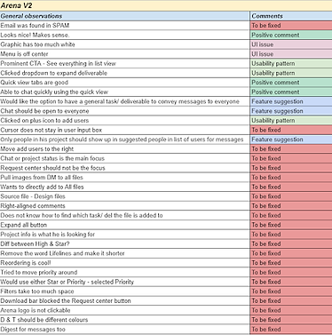Click 'Usability pattern' beside Prominent CTA row
This screenshot has width=332, height=335.
291,63
